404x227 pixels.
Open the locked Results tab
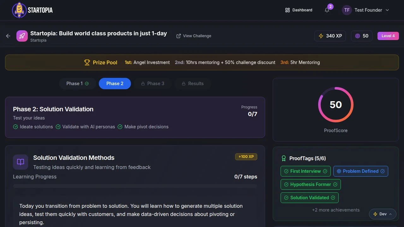pos(193,84)
